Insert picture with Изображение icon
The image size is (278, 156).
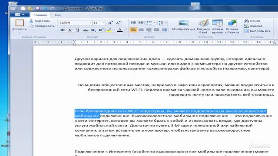184,23
